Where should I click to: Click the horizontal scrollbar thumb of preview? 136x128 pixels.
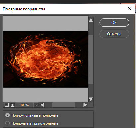pyautogui.click(x=64, y=105)
